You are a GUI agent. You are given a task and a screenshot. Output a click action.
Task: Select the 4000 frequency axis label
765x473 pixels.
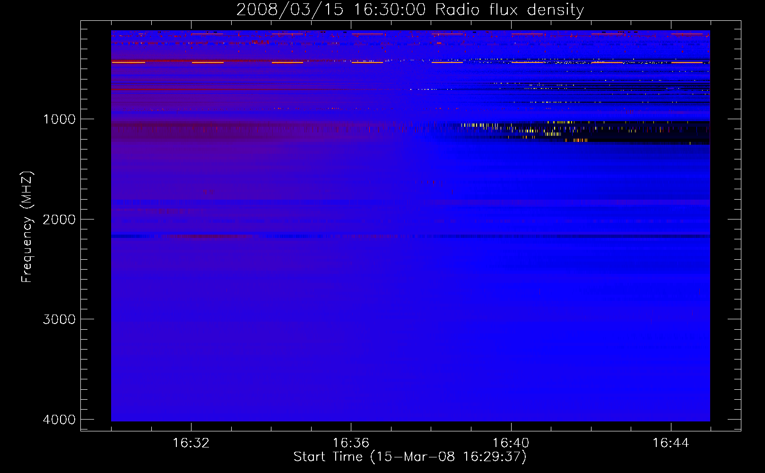59,420
